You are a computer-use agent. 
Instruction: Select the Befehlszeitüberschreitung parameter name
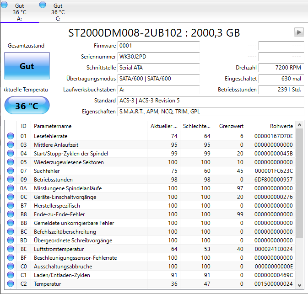(x=65, y=232)
